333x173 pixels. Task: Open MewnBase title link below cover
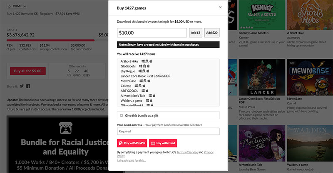[x=294, y=99]
